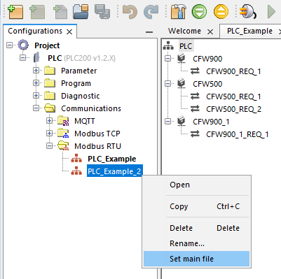281x279 pixels.
Task: Click the Redo arrow icon
Action: point(151,12)
